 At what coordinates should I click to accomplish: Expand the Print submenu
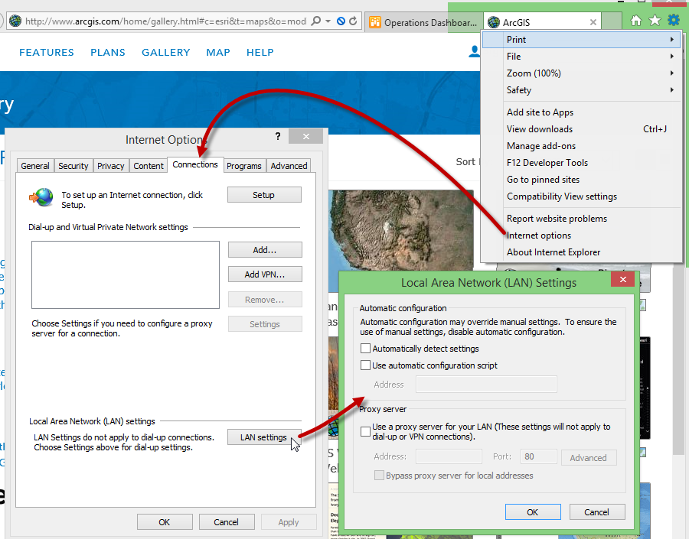[672, 40]
